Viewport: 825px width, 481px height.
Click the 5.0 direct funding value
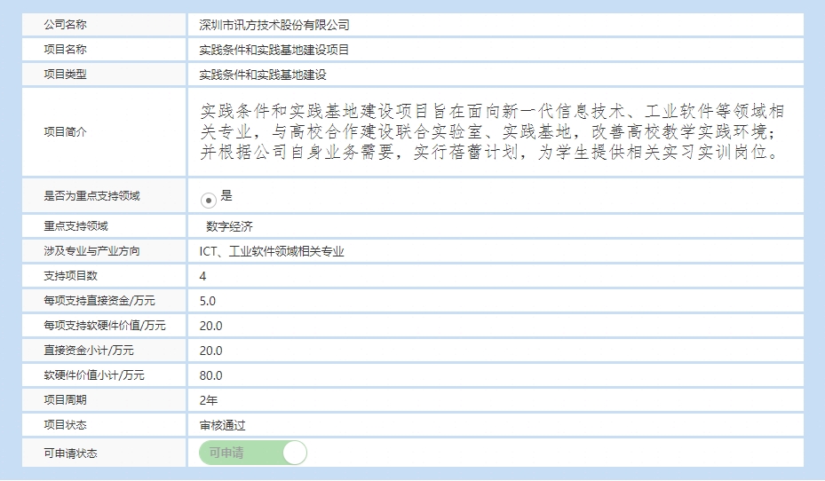click(x=208, y=301)
